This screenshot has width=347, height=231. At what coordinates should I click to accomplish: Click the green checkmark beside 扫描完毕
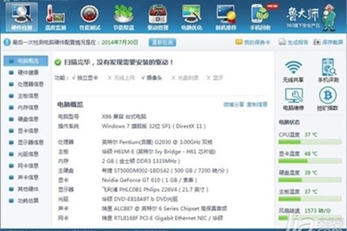coord(58,62)
